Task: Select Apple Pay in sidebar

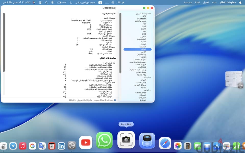Action: (141, 75)
